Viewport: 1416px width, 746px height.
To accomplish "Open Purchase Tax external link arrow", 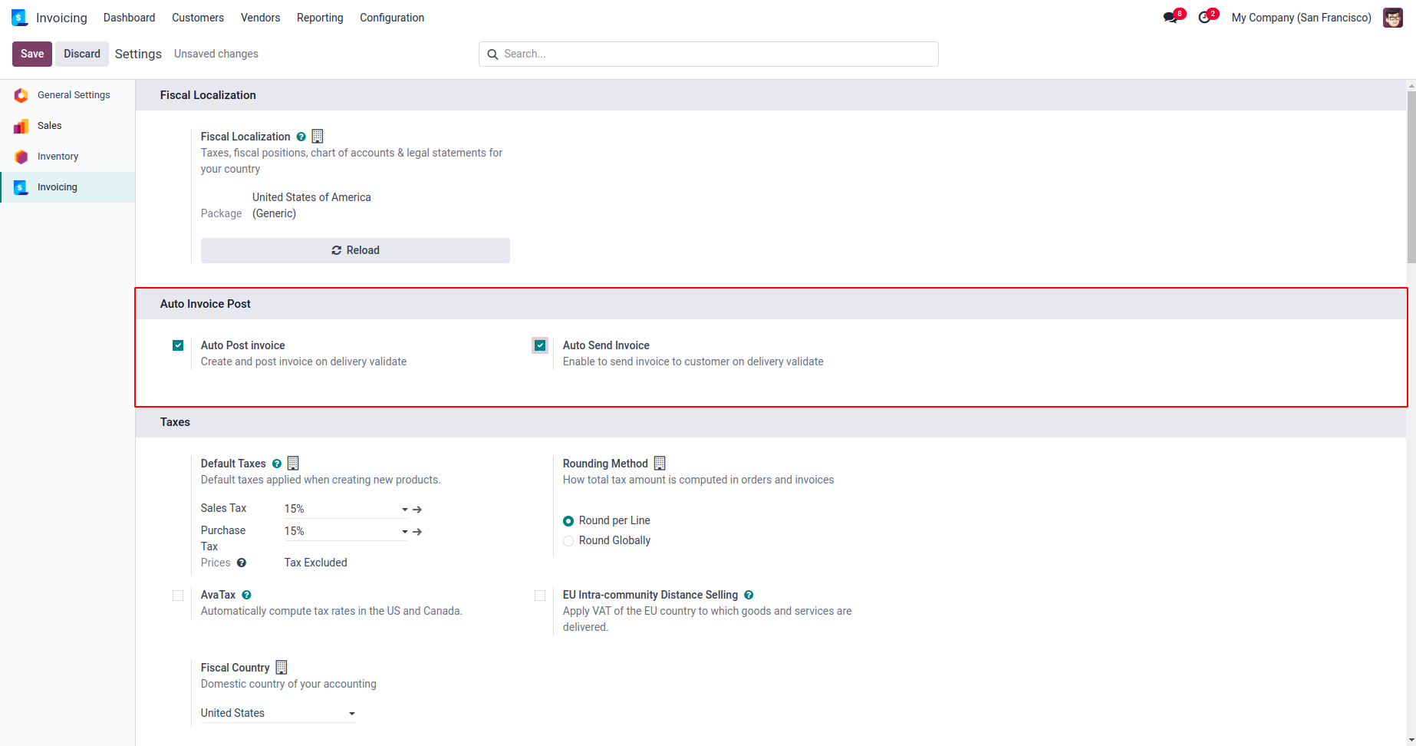I will [417, 532].
